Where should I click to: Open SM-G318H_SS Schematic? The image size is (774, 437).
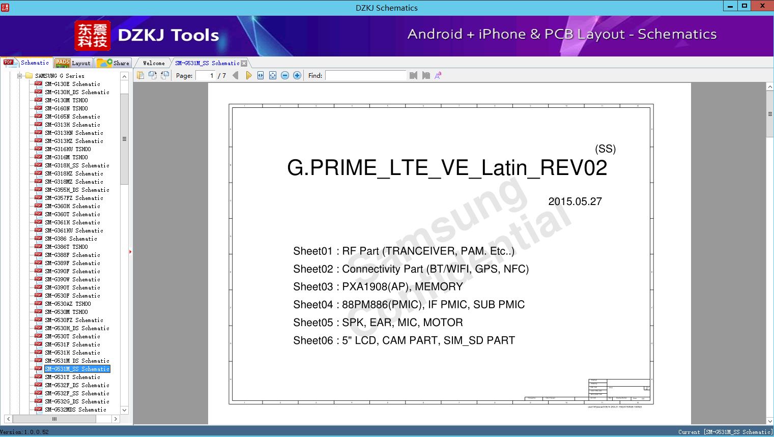click(77, 165)
